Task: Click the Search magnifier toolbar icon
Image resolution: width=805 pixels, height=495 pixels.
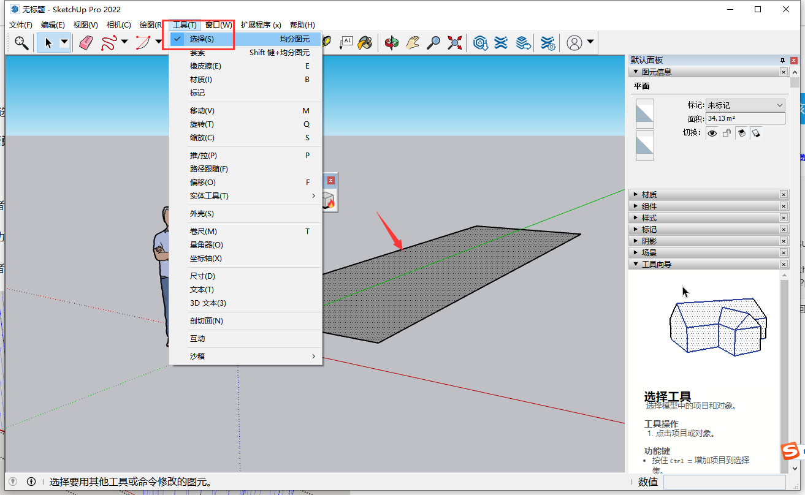Action: click(x=21, y=42)
